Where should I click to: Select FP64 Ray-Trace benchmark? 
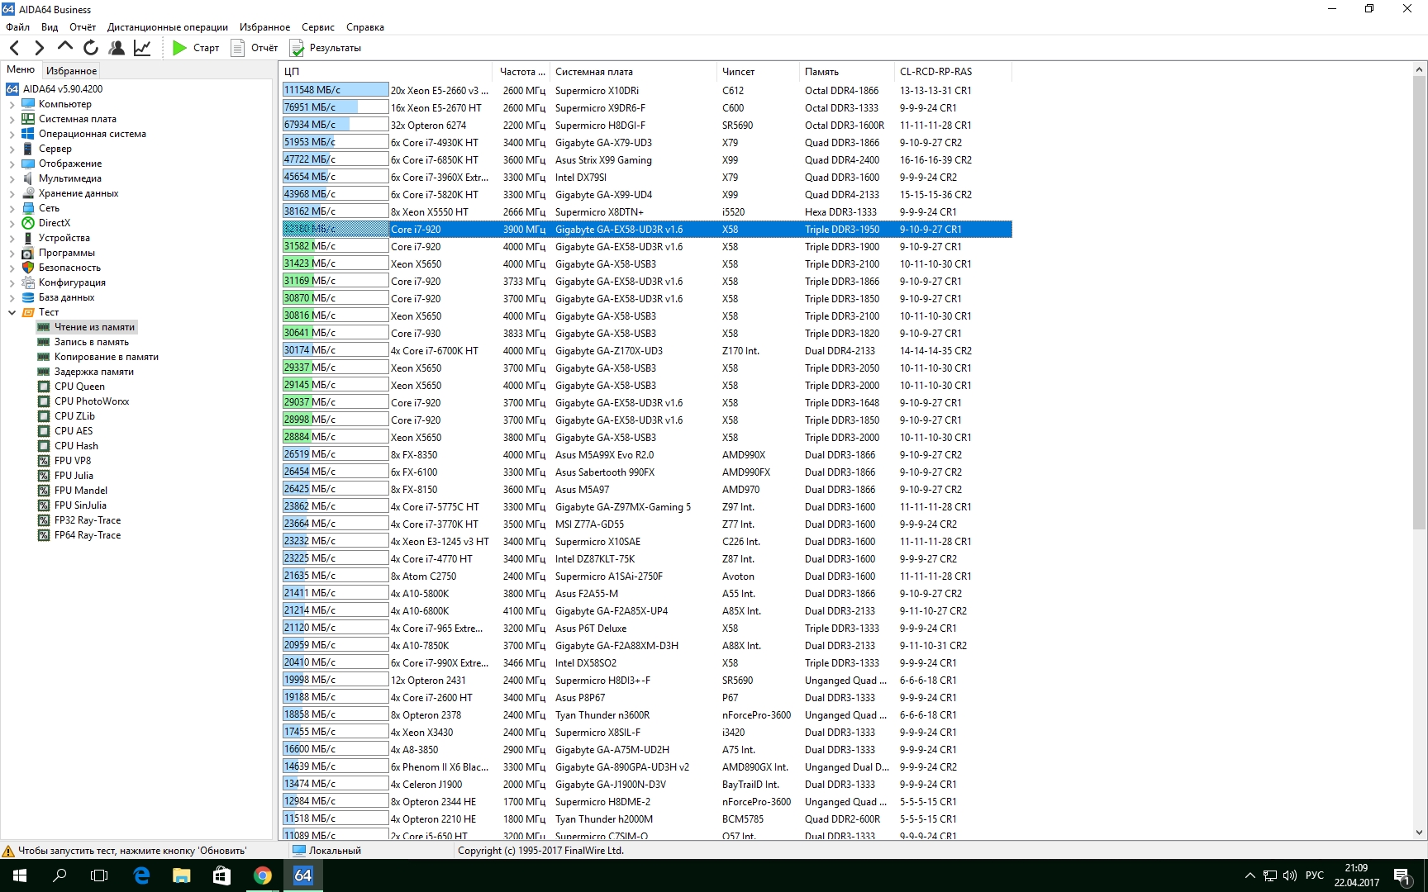tap(88, 535)
